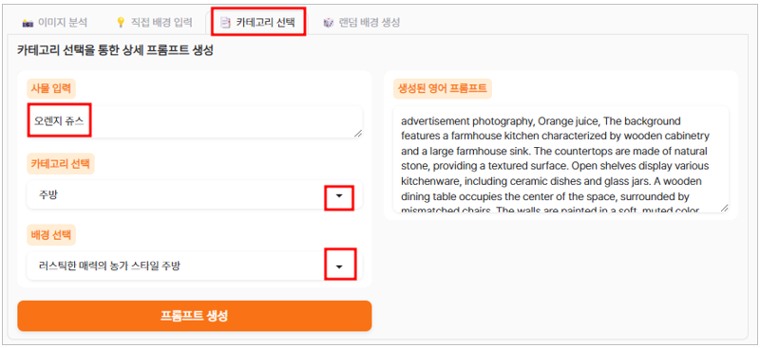
Task: Open the dropdown showing 러스틱한 매력의 농가 스타일 주방
Action: click(195, 266)
